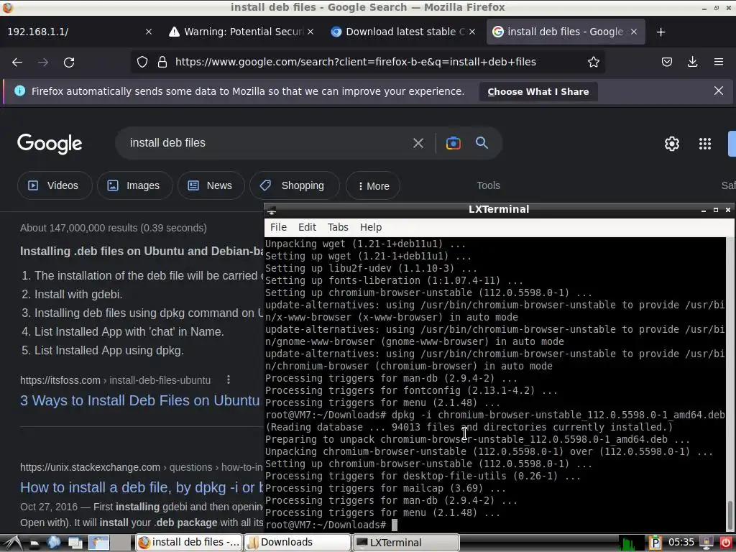
Task: Open the LXDE start menu icon
Action: coord(14,543)
